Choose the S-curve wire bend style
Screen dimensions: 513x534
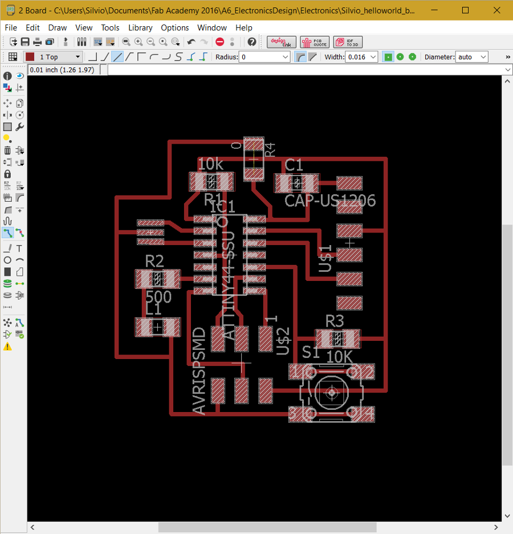click(178, 57)
